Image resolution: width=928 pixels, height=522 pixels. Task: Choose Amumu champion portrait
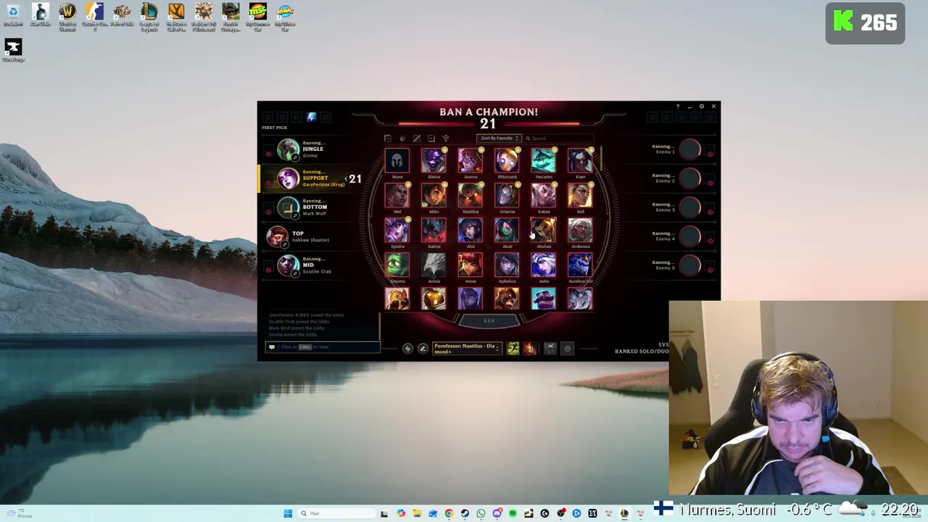397,265
